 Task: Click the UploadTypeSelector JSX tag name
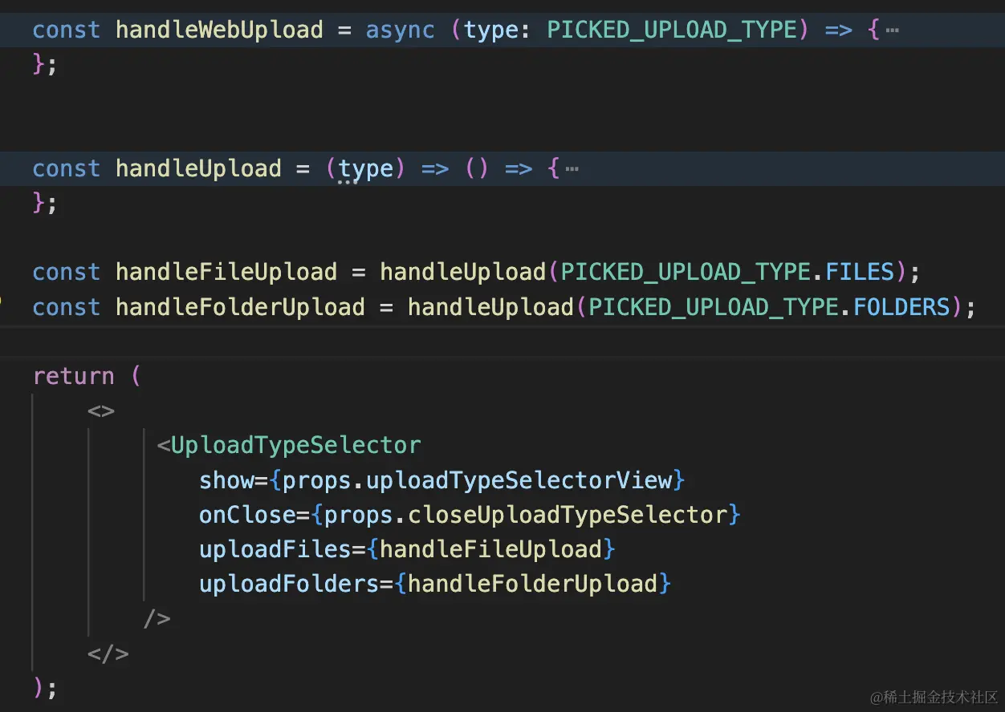click(x=296, y=445)
